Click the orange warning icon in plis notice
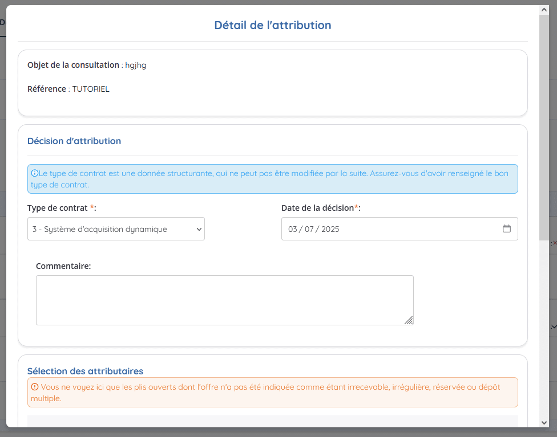 [34, 387]
